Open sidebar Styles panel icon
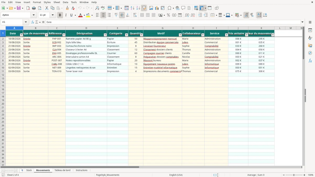Screen dimensions: 315x177 pyautogui.click(x=310, y=38)
